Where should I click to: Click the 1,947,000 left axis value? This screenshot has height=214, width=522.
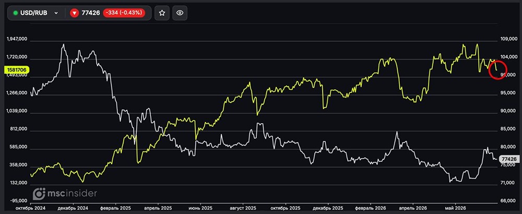tap(17, 39)
